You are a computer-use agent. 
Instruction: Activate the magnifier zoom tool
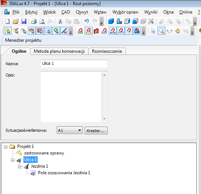pyautogui.click(x=161, y=31)
